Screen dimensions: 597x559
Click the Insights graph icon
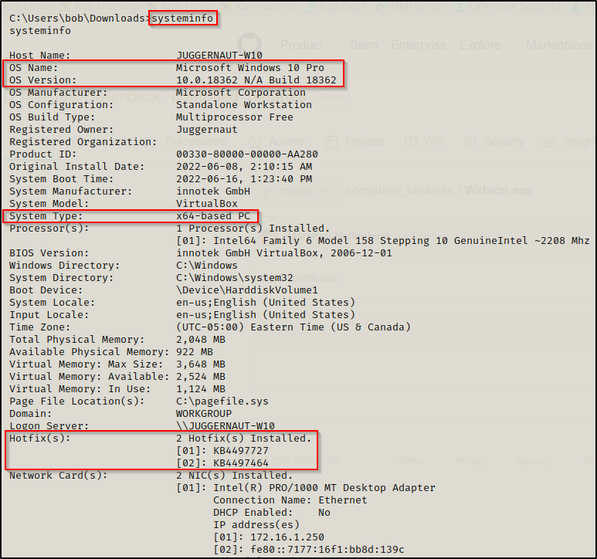549,141
